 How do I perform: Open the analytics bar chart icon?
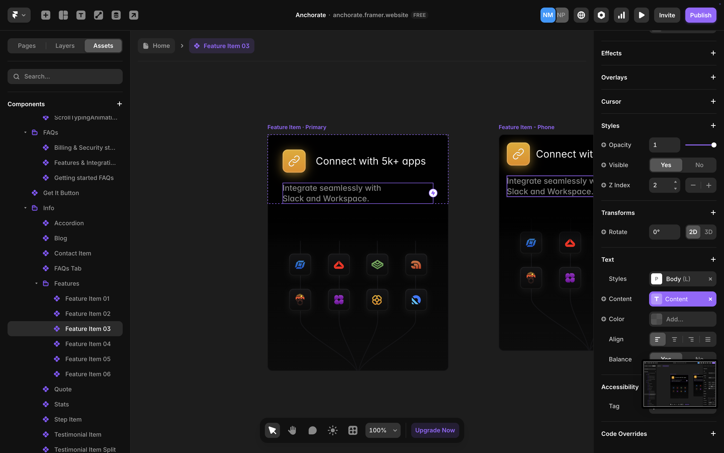point(621,15)
